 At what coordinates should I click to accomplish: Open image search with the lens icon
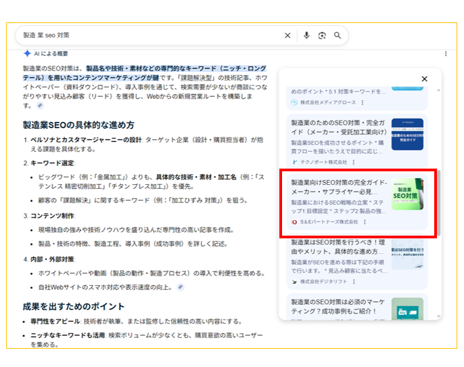pyautogui.click(x=322, y=35)
